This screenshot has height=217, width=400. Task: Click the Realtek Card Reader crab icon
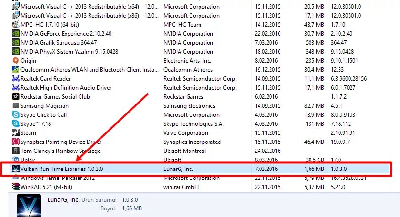pos(16,79)
